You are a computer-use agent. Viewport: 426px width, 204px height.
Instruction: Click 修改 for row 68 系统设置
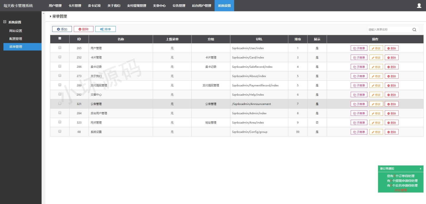(376, 132)
